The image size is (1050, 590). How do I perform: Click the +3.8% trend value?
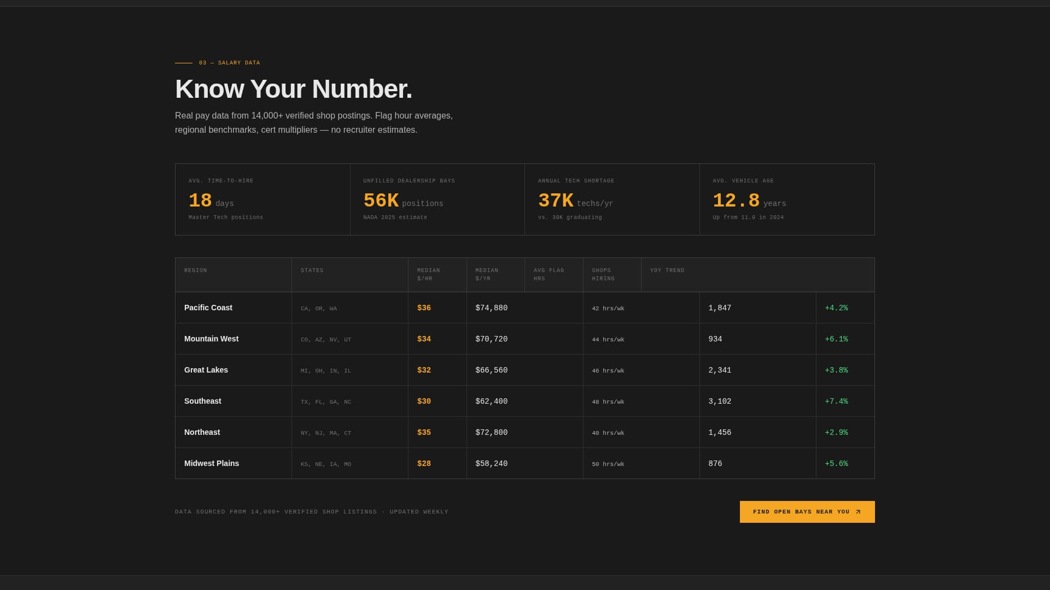click(836, 370)
